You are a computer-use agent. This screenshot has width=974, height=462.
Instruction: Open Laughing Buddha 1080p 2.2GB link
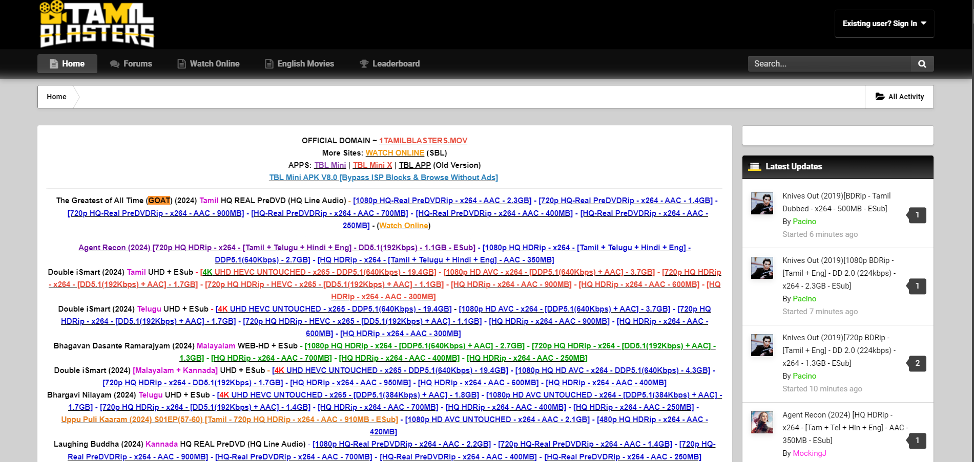[x=402, y=444]
